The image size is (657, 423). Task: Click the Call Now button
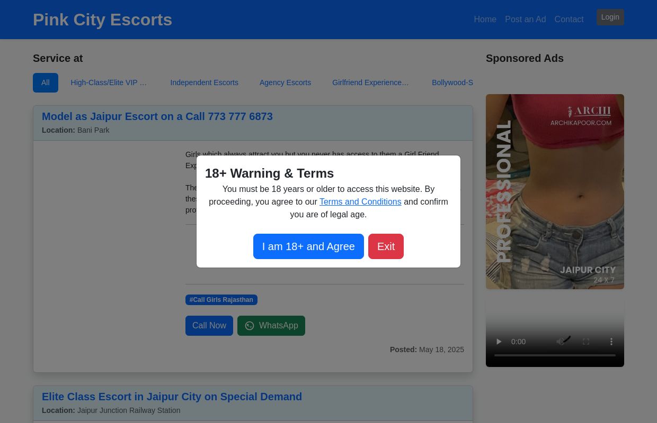coord(209,326)
